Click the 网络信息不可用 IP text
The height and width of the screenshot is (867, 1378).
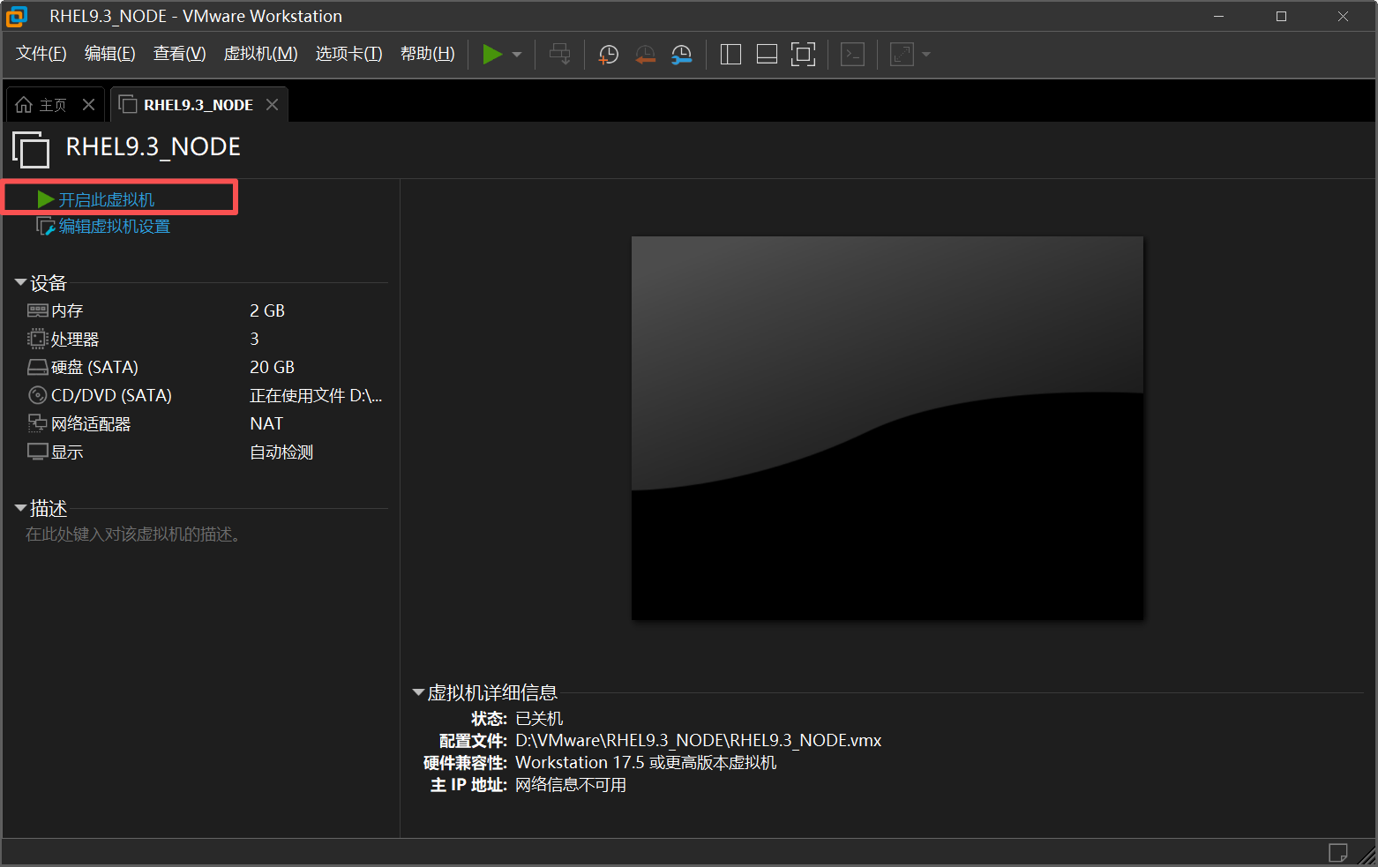click(571, 785)
